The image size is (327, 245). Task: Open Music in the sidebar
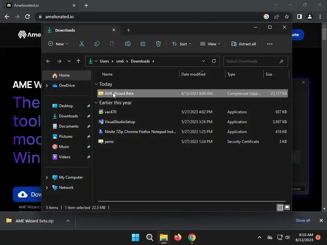[x=64, y=147]
